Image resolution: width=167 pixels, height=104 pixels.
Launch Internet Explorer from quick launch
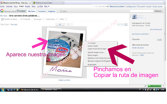[14, 90]
